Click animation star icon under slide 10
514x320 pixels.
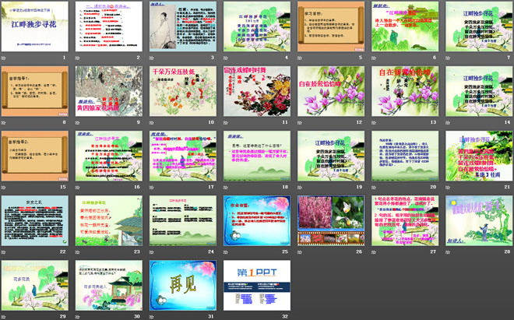152,122
